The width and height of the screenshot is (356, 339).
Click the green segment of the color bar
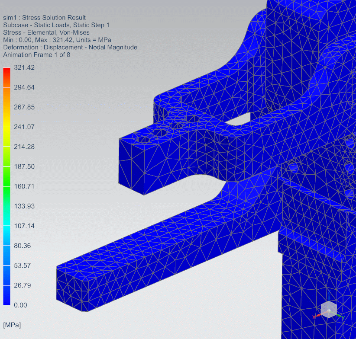(6, 176)
